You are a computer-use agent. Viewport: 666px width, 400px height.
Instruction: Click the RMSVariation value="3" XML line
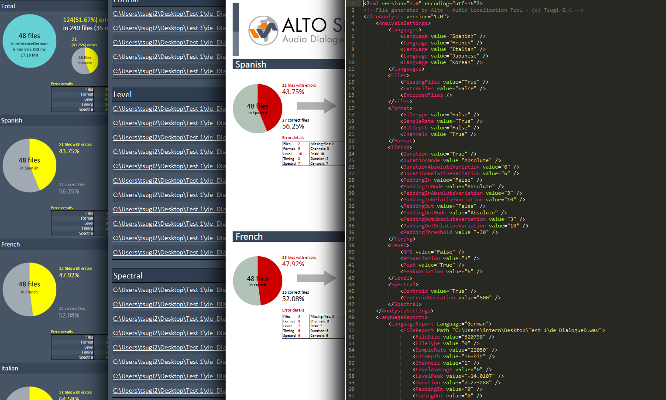[x=440, y=258]
